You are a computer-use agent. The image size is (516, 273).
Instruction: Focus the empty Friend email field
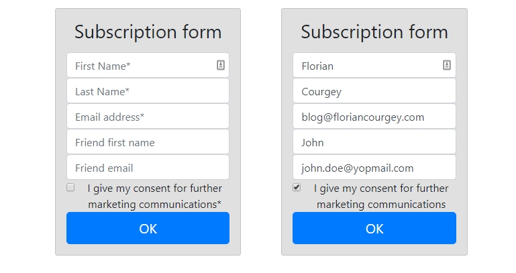coord(148,168)
